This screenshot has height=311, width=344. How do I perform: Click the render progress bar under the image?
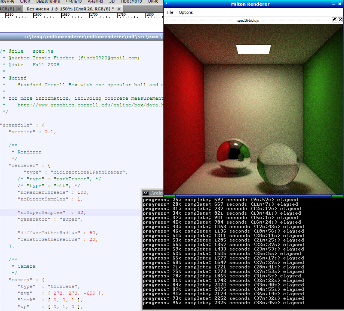(253, 195)
